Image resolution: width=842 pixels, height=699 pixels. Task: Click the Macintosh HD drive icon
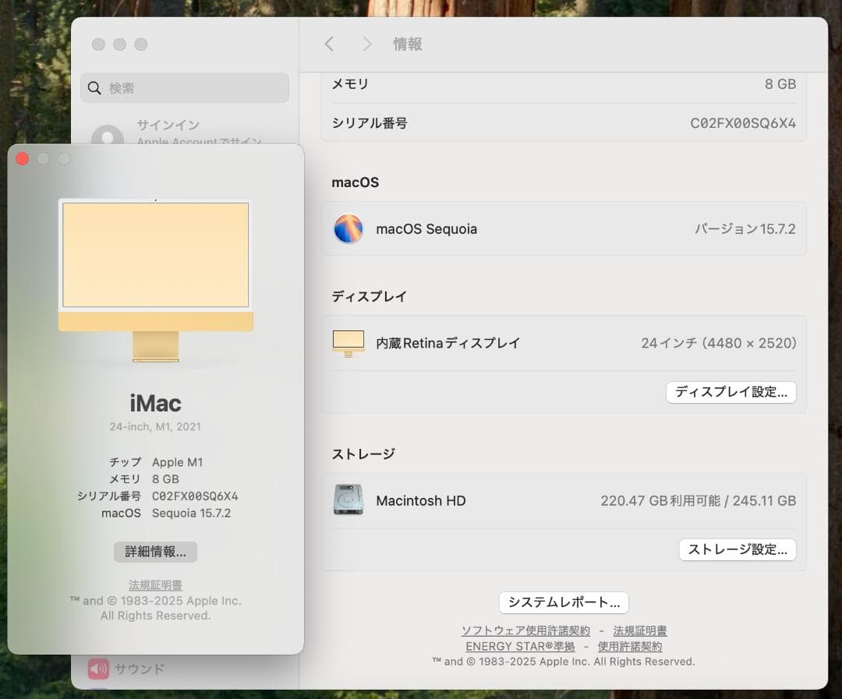pos(348,500)
